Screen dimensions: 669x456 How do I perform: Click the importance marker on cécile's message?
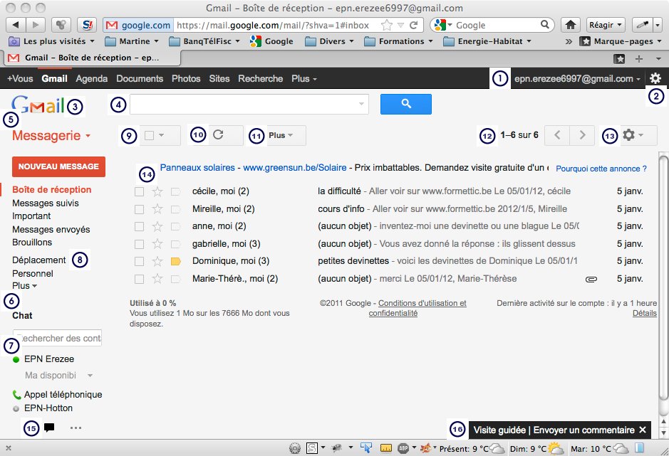pos(176,192)
